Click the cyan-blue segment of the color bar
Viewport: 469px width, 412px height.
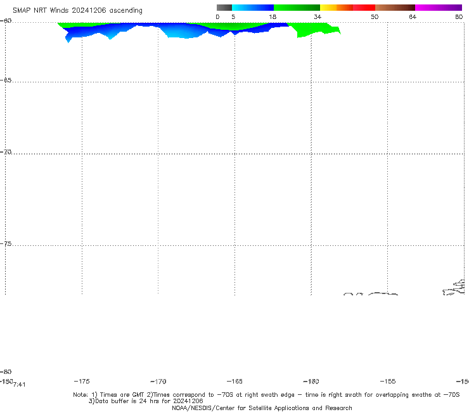click(x=253, y=8)
